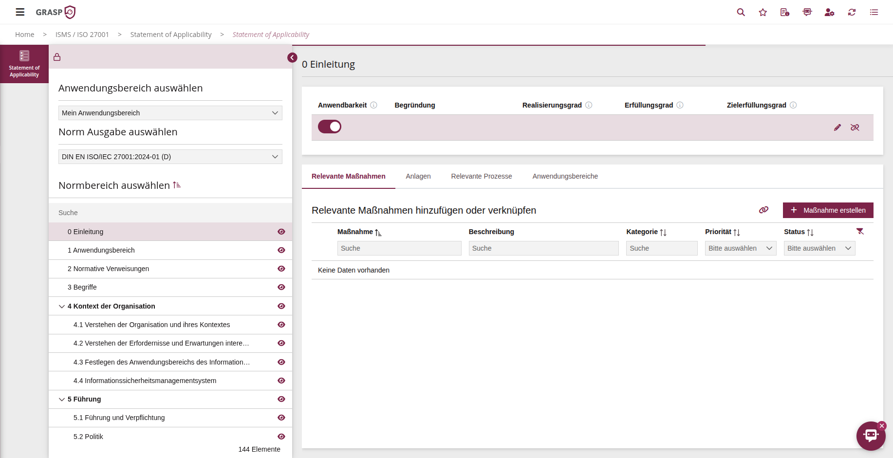
Task: Open the Mein Anwendungsbereich dropdown
Action: coord(170,113)
